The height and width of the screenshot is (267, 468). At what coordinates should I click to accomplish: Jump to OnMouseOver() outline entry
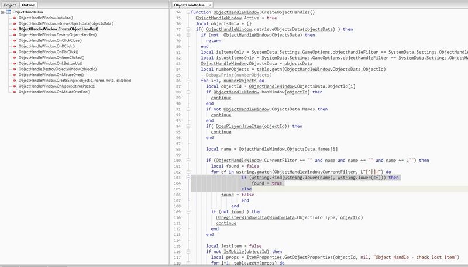point(51,75)
